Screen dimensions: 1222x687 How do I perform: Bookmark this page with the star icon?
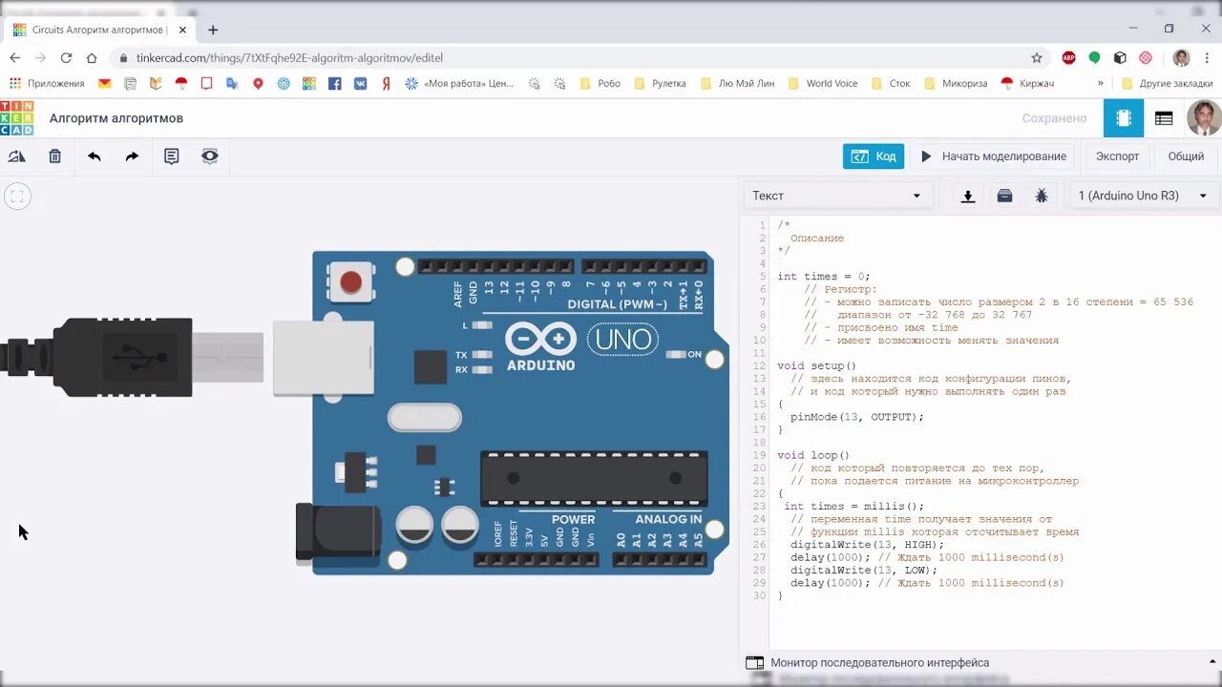click(1037, 57)
